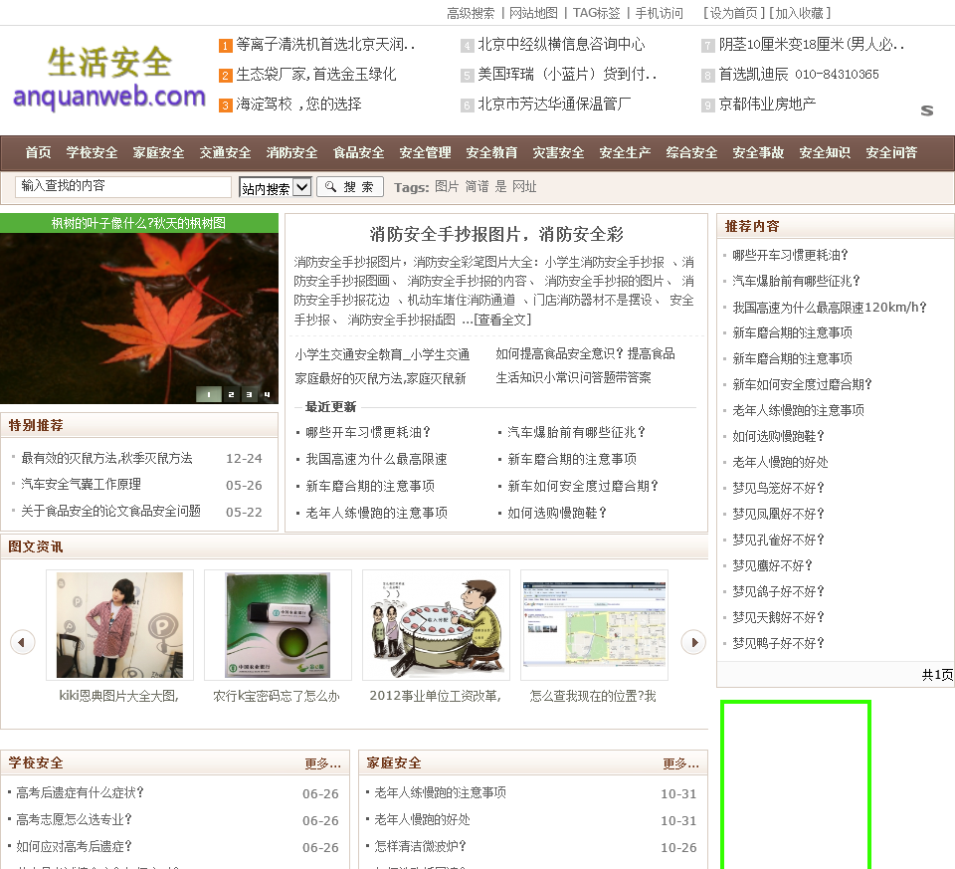Open 梦见天鹅好不好 link

[778, 617]
